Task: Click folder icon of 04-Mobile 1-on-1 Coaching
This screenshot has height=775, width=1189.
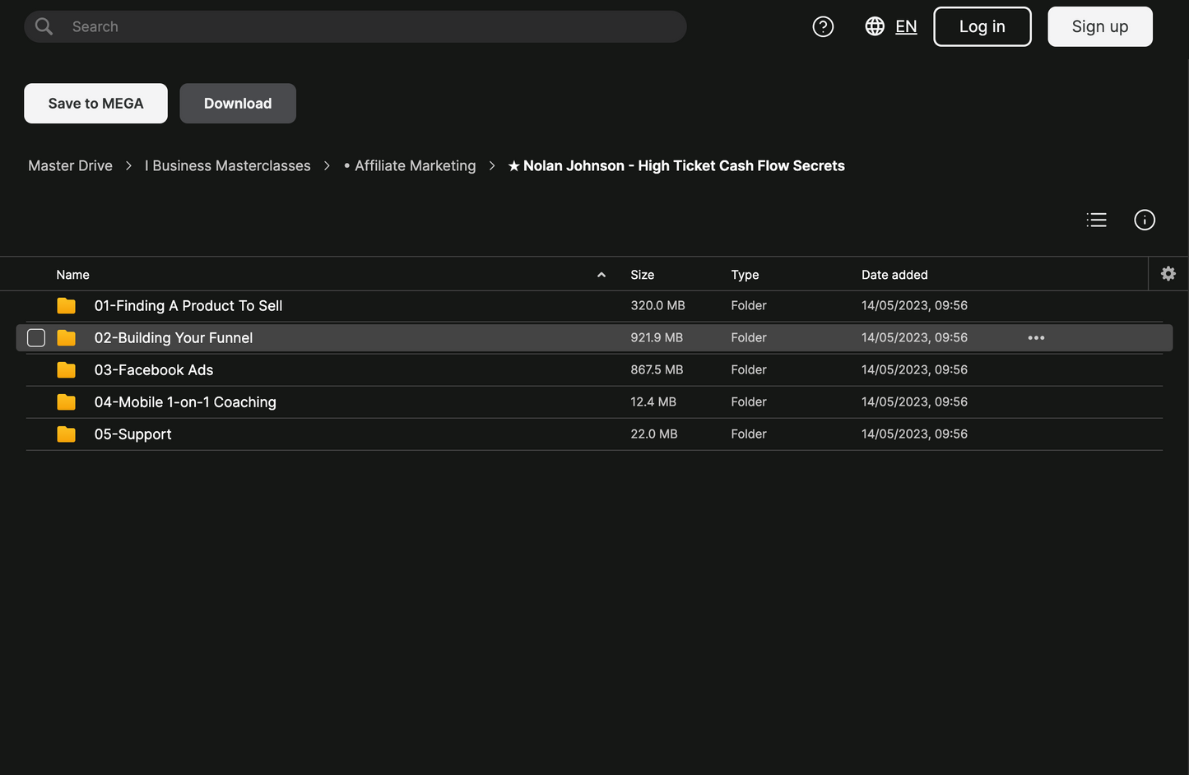Action: (67, 402)
